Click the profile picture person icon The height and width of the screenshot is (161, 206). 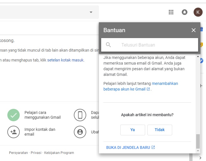point(80,132)
